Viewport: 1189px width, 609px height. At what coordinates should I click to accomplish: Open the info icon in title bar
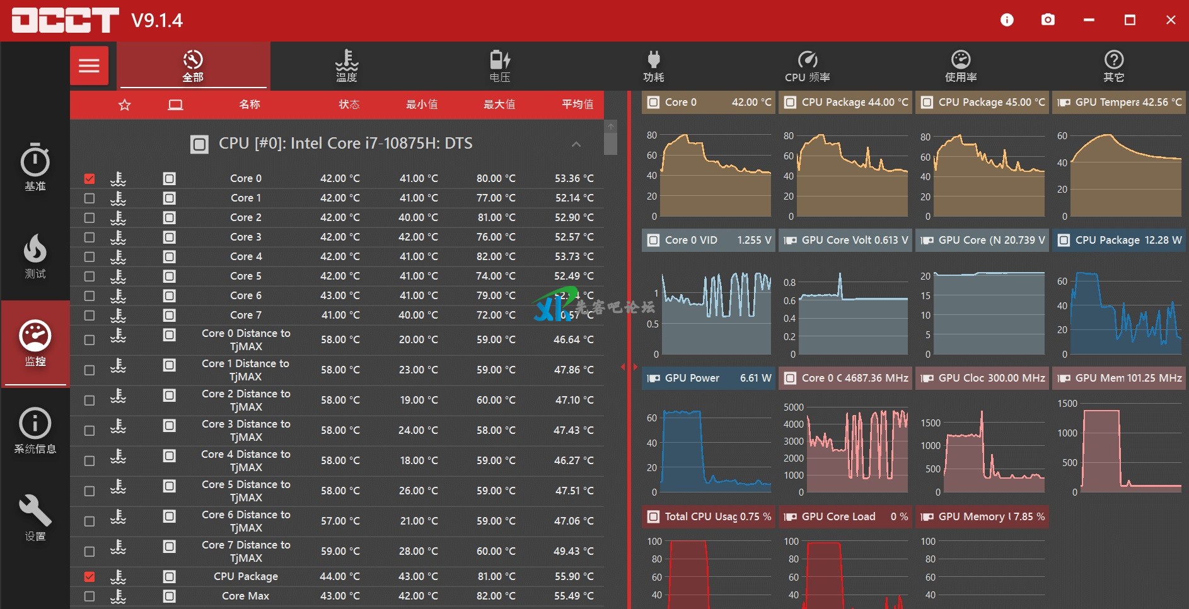(x=1007, y=20)
